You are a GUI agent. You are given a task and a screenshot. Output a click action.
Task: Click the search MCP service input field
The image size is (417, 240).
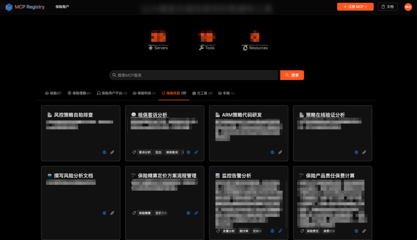(193, 75)
